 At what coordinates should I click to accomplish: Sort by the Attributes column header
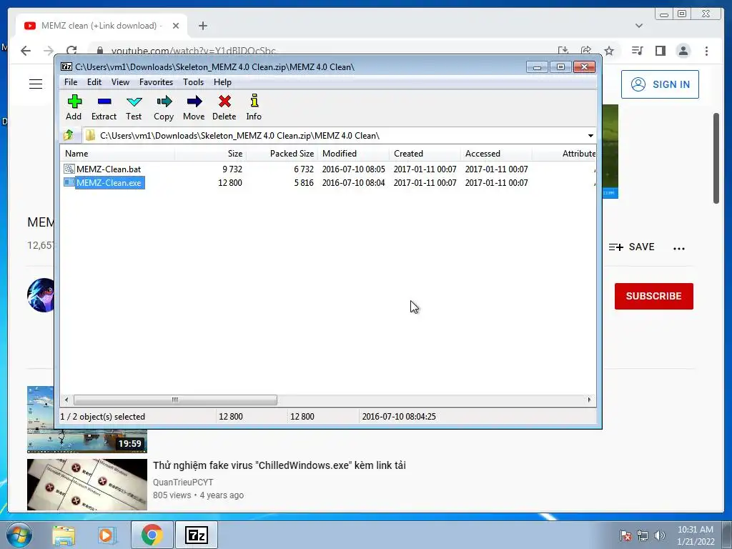coord(565,154)
